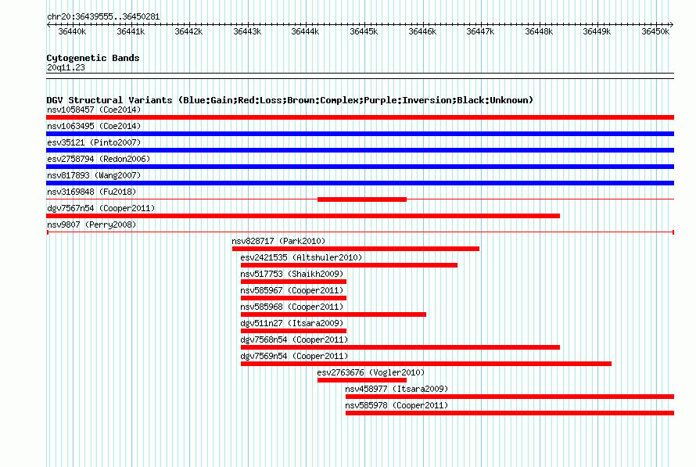Select the nsv585978 (Cooper2011) label

(x=396, y=405)
